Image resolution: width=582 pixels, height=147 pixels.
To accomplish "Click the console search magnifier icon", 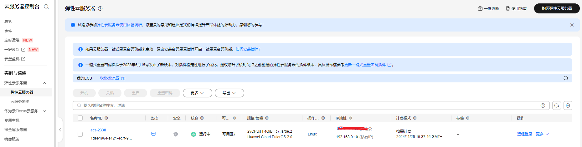I will 46,7.
